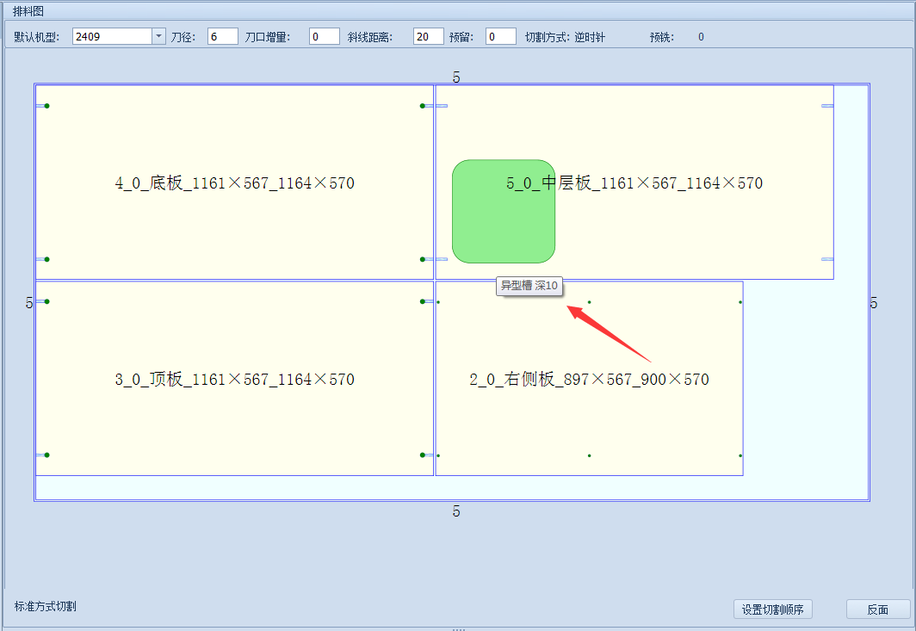916x631 pixels.
Task: Select the 3_0_顶板 panel
Action: [232, 379]
